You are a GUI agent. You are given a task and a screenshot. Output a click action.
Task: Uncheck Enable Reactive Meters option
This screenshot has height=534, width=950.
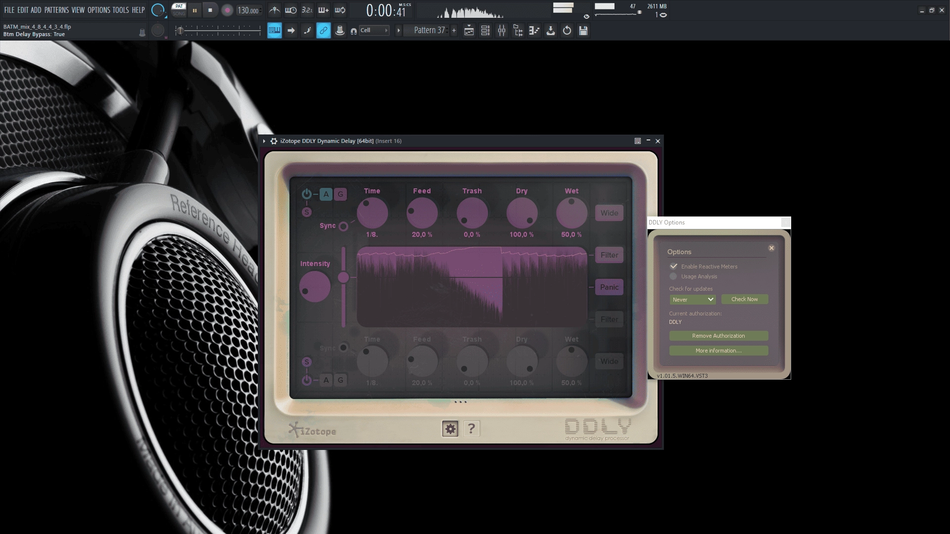click(x=674, y=266)
